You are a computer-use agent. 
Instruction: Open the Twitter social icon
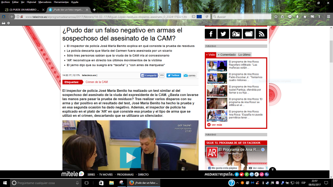click(224, 34)
